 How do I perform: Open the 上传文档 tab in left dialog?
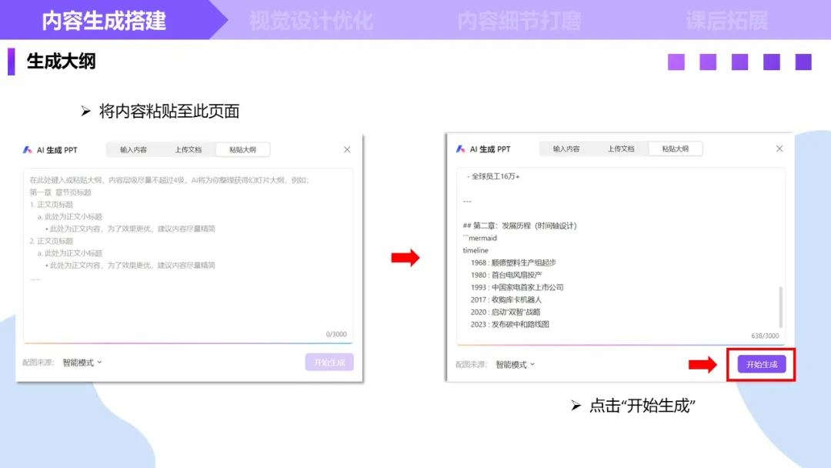pyautogui.click(x=189, y=150)
